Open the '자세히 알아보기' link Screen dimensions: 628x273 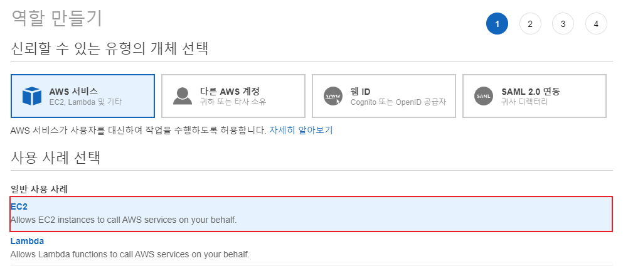(301, 131)
